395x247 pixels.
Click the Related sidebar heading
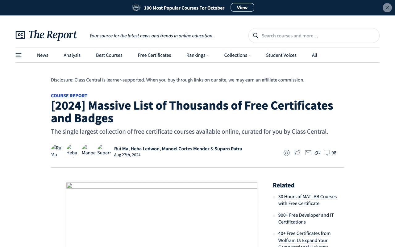coord(284,185)
